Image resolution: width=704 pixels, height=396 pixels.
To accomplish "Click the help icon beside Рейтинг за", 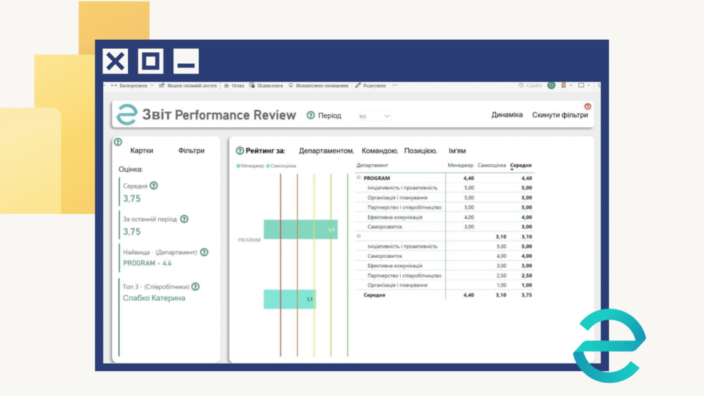I will point(240,151).
